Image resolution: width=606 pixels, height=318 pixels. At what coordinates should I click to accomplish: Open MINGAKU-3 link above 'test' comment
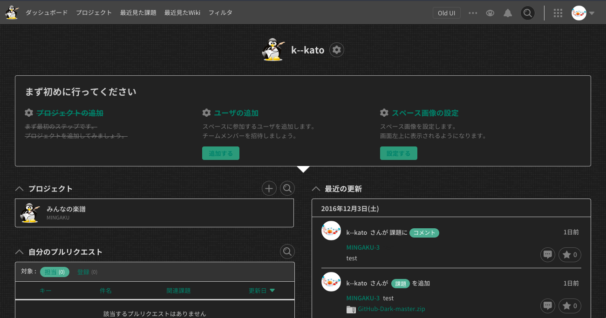click(363, 247)
